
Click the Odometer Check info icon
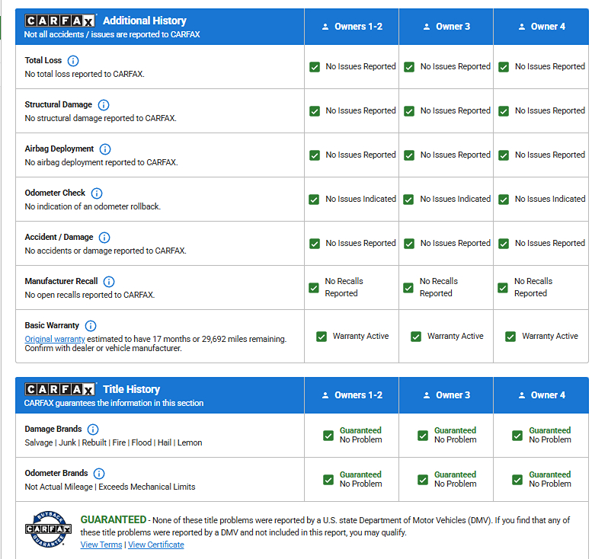click(97, 193)
